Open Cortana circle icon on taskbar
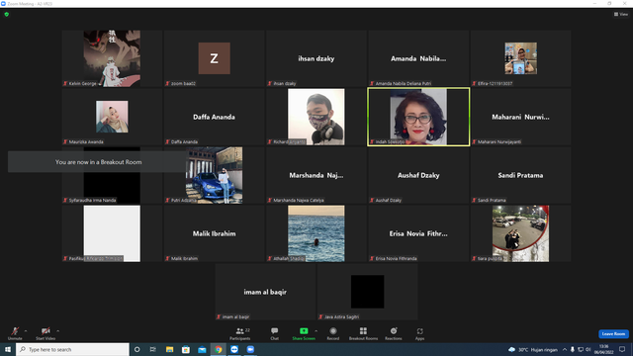The height and width of the screenshot is (356, 633). tap(137, 349)
